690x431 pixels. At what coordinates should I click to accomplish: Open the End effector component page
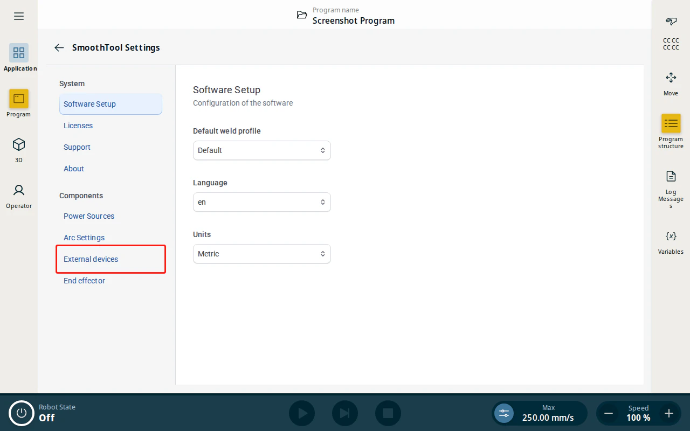111,281
